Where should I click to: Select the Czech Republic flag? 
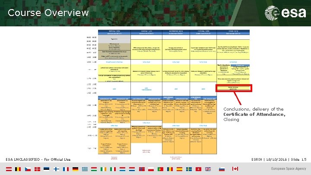[x=28, y=169]
